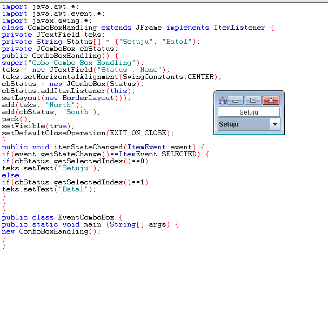
Task: Click the 'new JTextField("Status : None")' line
Action: coord(86,70)
